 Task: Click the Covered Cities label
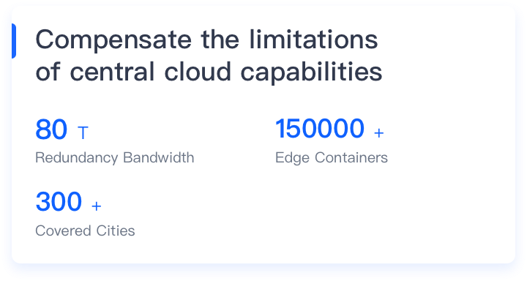coord(85,231)
